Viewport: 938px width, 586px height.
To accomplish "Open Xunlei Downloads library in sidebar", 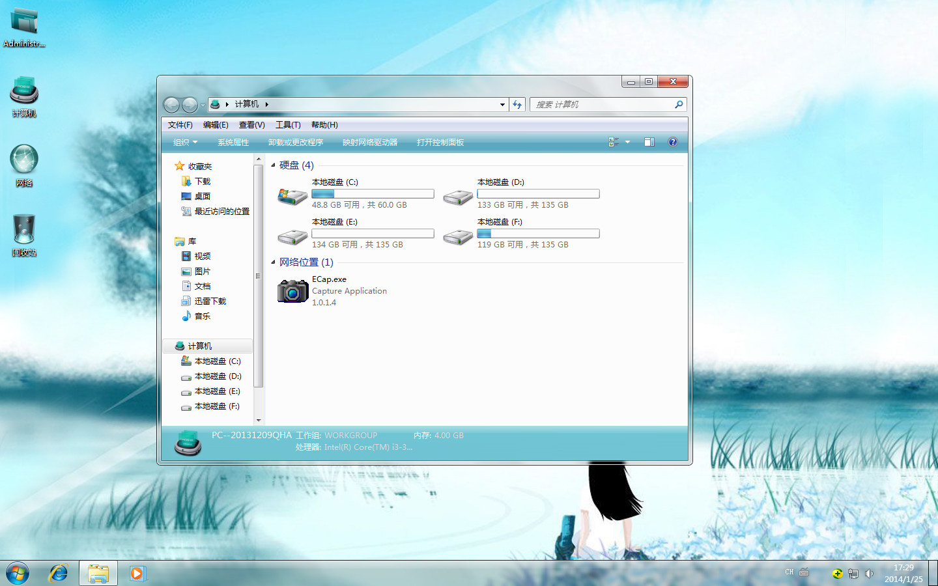I will point(204,301).
